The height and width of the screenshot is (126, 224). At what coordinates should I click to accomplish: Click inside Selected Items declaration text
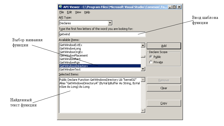[x=99, y=83]
